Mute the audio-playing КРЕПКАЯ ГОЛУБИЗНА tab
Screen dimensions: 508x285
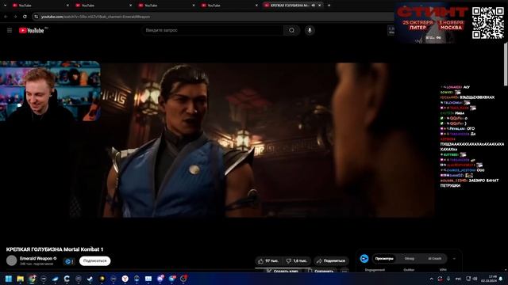tap(314, 6)
